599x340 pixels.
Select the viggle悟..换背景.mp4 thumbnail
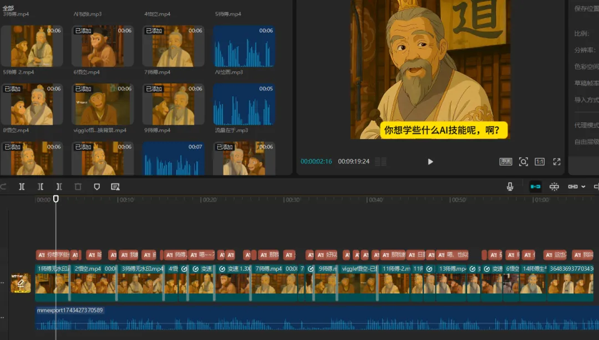point(103,104)
